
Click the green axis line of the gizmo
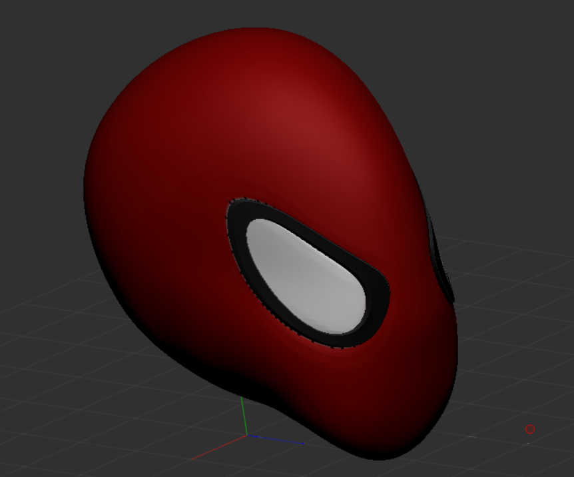[244, 416]
